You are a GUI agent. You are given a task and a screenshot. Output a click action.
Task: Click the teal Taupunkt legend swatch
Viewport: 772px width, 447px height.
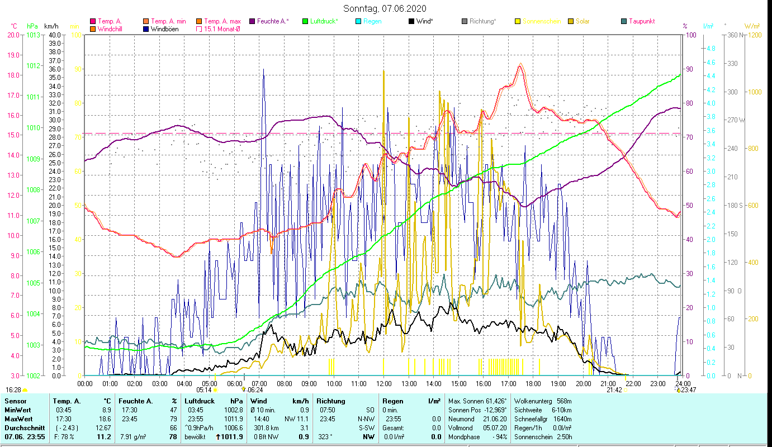coord(624,22)
